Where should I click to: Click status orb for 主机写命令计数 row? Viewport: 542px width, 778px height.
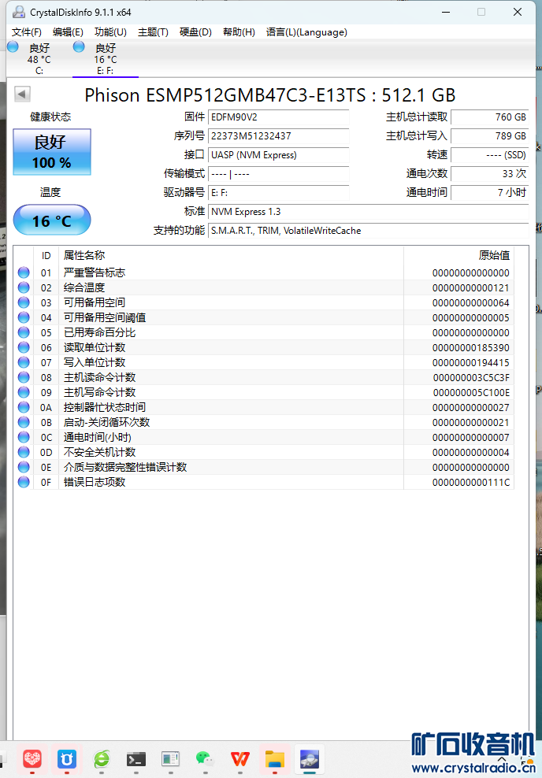24,392
